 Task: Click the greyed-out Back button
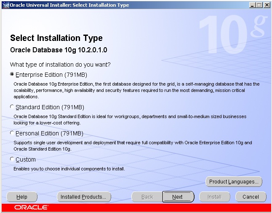[147, 197]
